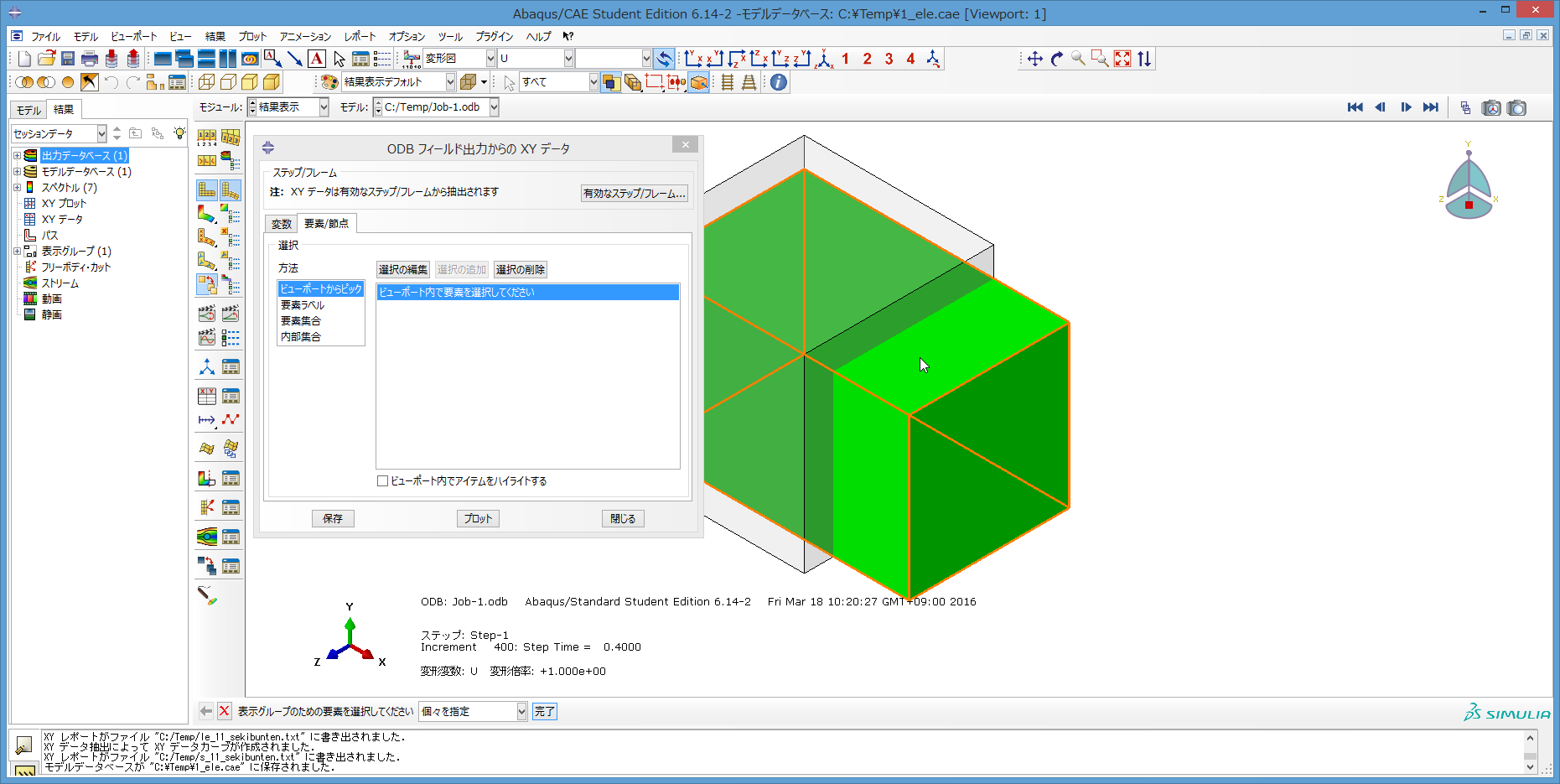The image size is (1560, 784).
Task: Switch to the 変数 tab in dialog
Action: tap(281, 224)
